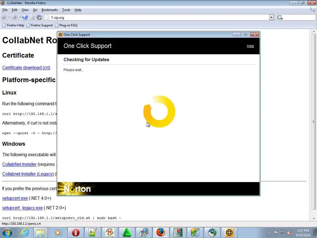Click the Stop loading icon
The image size is (317, 238).
(x=32, y=18)
